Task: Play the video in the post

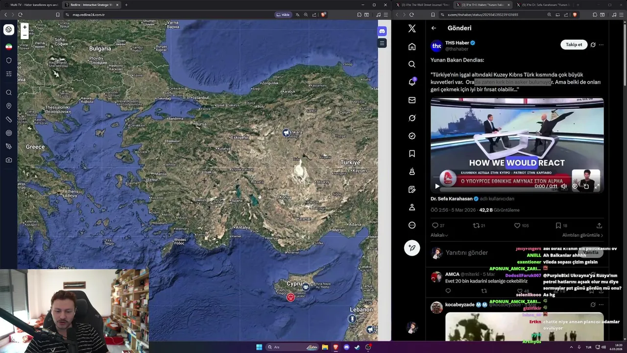Action: pyautogui.click(x=437, y=186)
